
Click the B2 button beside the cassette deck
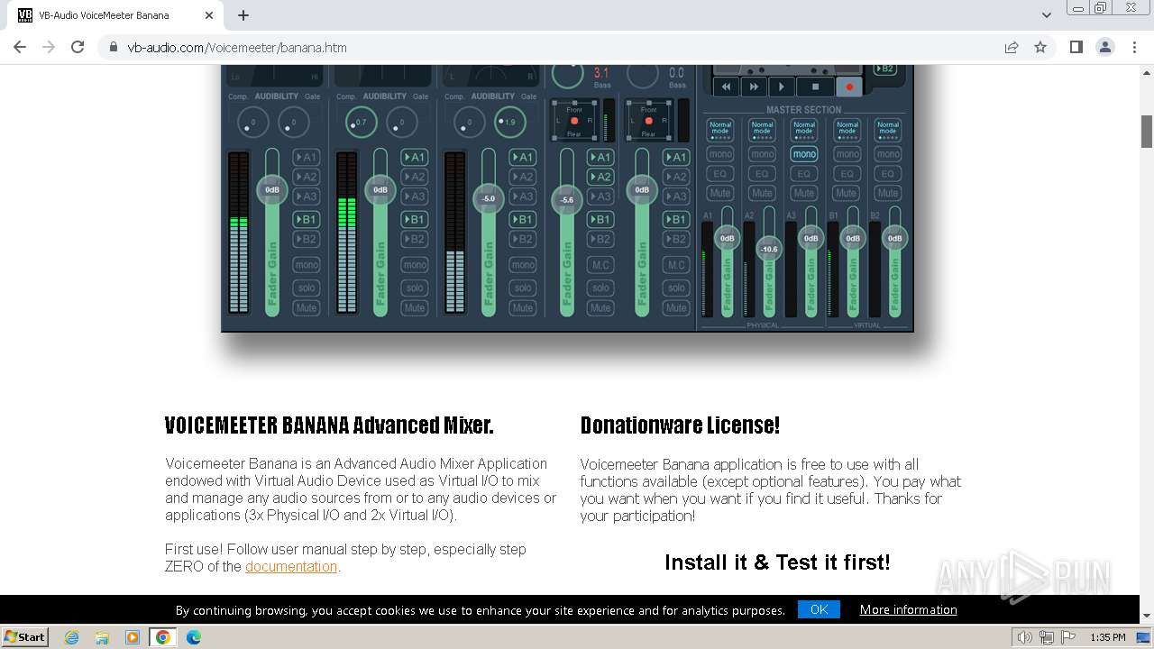[x=884, y=69]
